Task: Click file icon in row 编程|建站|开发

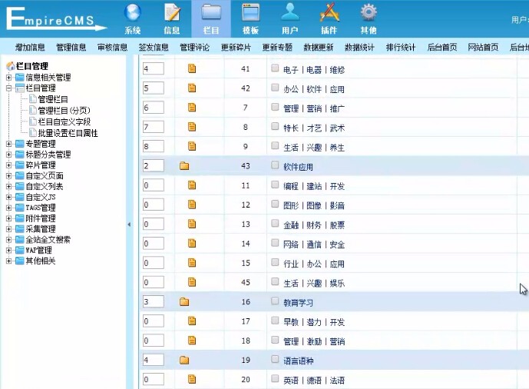Action: point(192,185)
